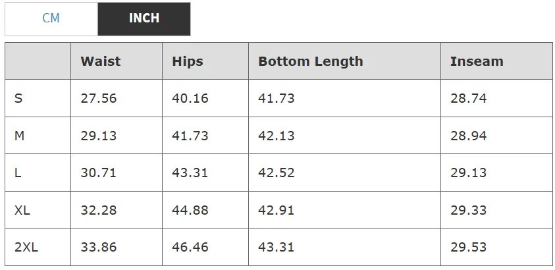The image size is (555, 270).
Task: Click the Waist column header
Action: coord(101,61)
